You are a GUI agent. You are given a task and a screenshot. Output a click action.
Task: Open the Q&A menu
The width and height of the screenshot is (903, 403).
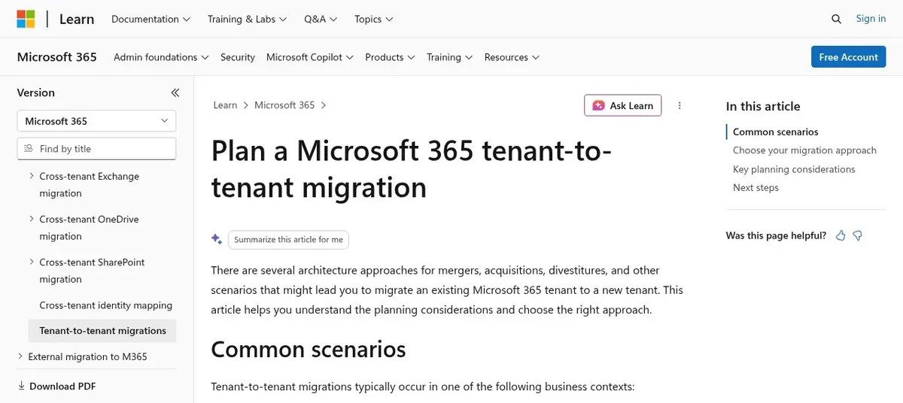321,19
